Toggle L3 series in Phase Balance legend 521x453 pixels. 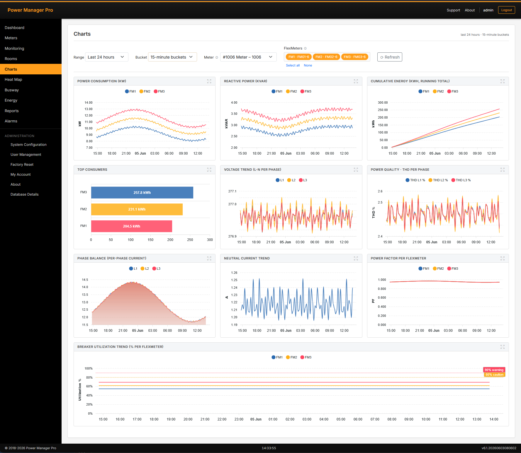(x=156, y=269)
